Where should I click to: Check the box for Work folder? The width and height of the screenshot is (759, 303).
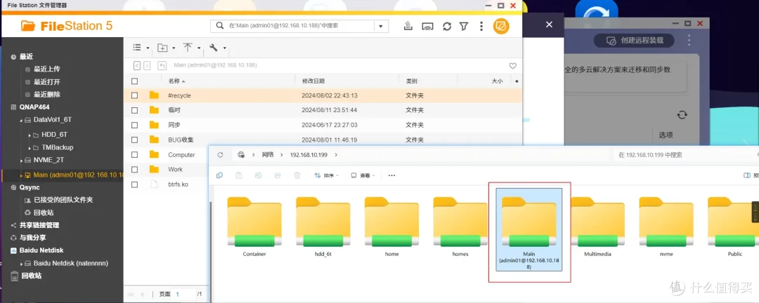(134, 170)
